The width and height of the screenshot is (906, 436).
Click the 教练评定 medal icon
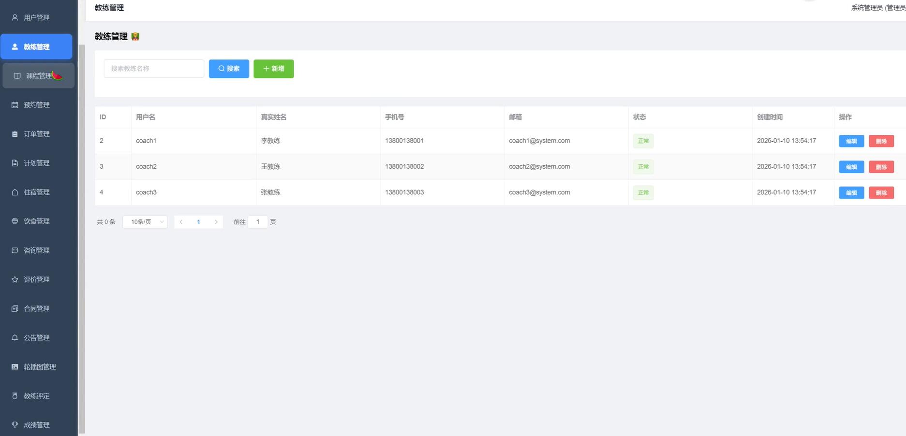pyautogui.click(x=15, y=396)
